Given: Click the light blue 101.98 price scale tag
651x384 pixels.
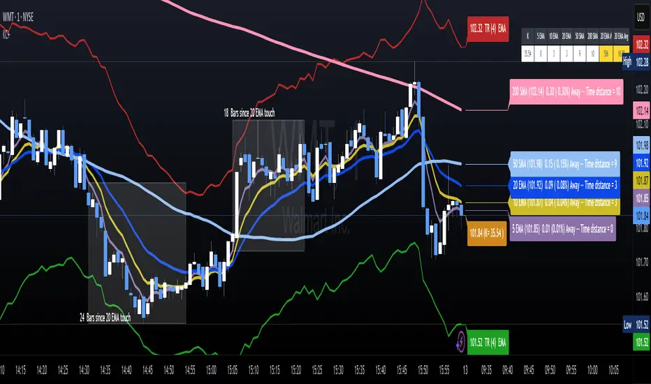Looking at the screenshot, I should click(641, 145).
